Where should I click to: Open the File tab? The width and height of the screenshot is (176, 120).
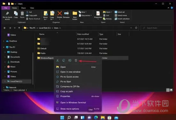click(6, 8)
